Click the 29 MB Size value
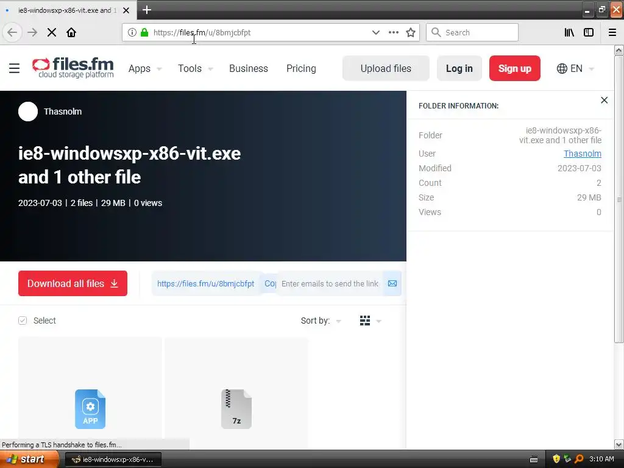Screen dimensions: 624x468 tap(589, 197)
